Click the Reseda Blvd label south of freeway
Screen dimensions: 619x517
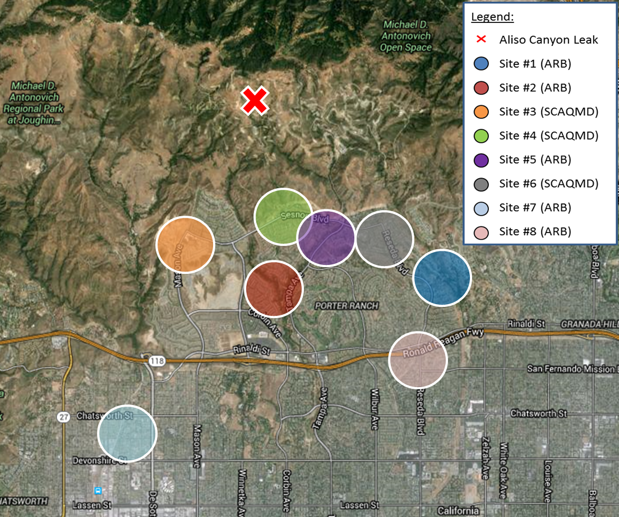[x=421, y=412]
